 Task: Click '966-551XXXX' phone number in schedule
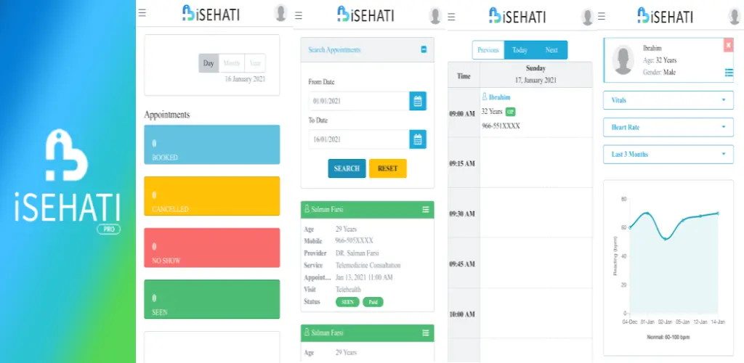click(x=501, y=126)
